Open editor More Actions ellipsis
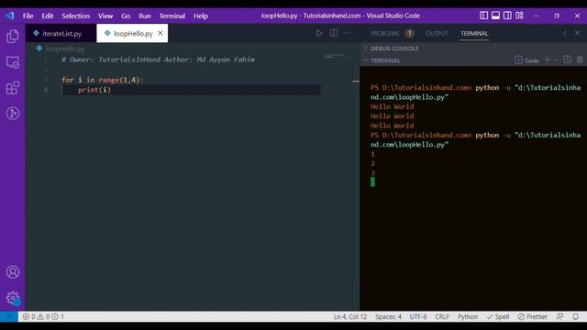 pos(348,33)
